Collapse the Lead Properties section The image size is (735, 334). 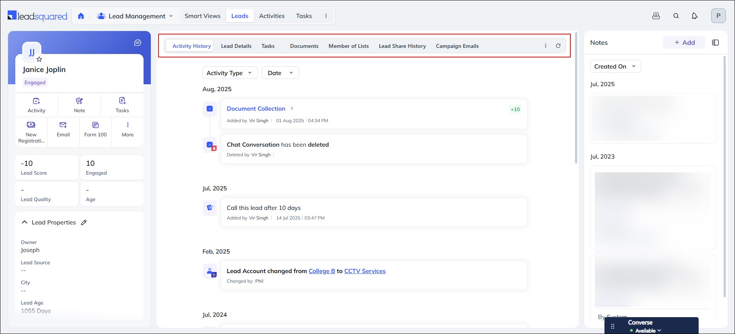(24, 222)
